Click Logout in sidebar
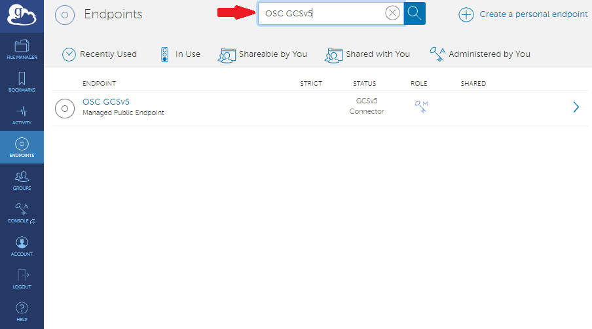 point(22,279)
